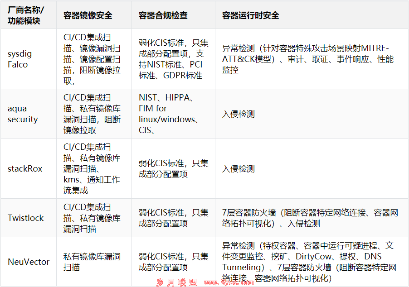Click Twistlock's "7层容器防火墙…入侵检测" runtime cell
The height and width of the screenshot is (287, 409).
[312, 218]
